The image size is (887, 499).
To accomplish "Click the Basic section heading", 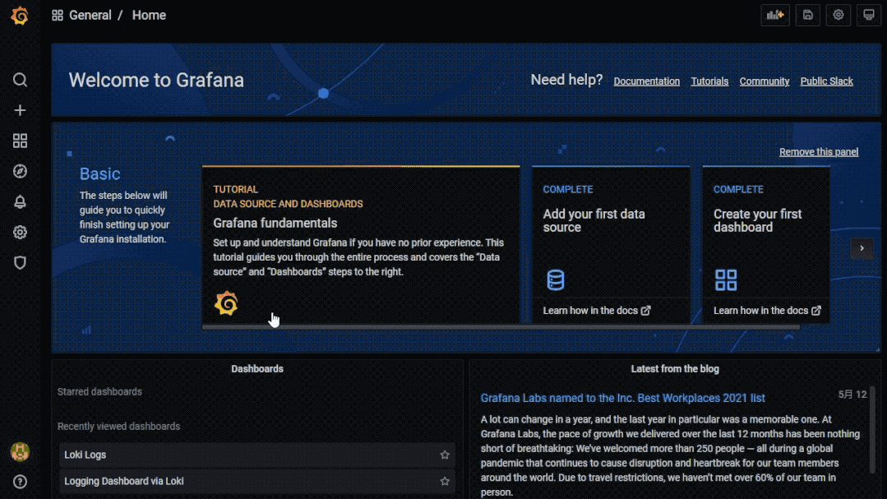I will [x=99, y=173].
